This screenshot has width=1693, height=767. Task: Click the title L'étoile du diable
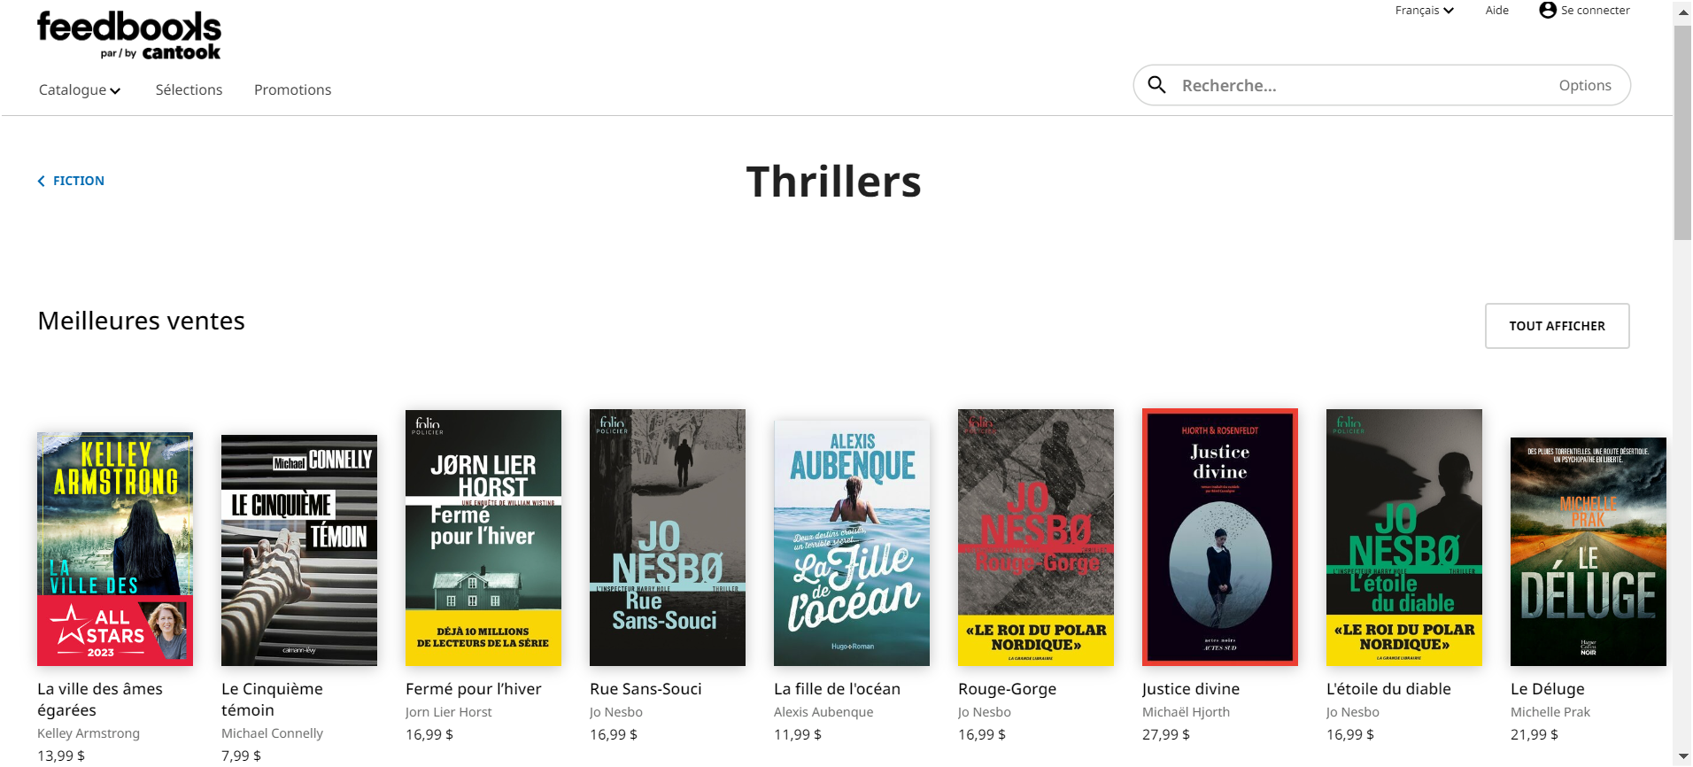tap(1388, 689)
